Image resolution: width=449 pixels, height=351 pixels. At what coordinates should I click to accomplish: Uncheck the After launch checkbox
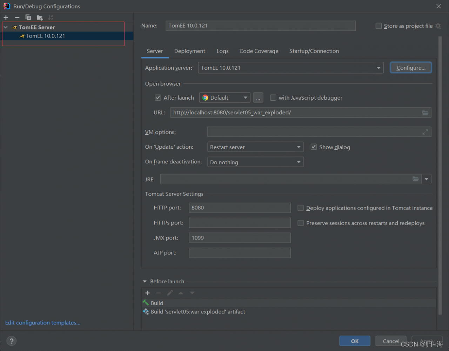click(158, 98)
